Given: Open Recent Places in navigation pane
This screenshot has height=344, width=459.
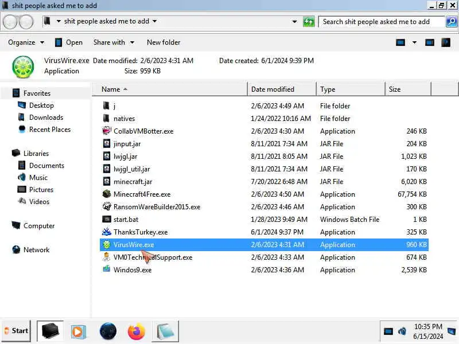Looking at the screenshot, I should point(50,130).
